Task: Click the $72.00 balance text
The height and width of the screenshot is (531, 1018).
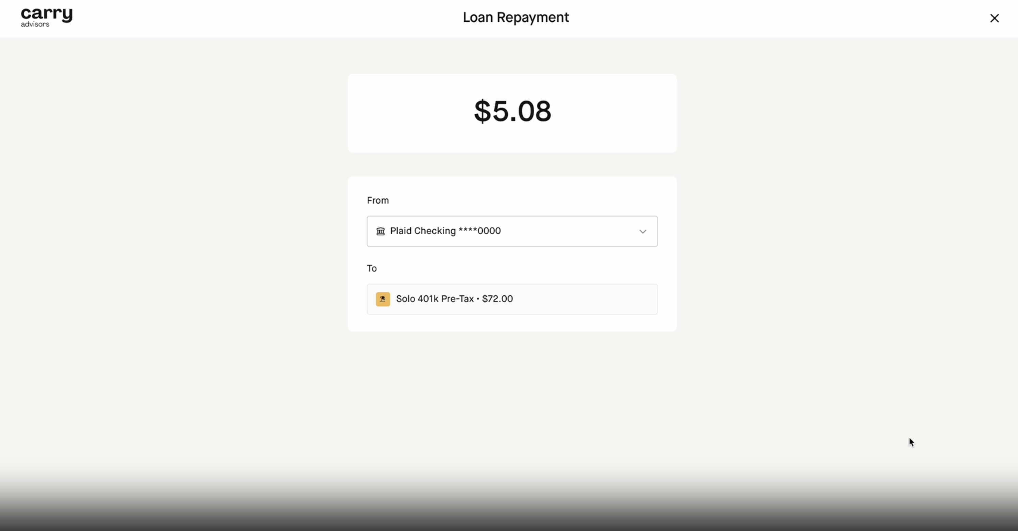Action: click(497, 299)
